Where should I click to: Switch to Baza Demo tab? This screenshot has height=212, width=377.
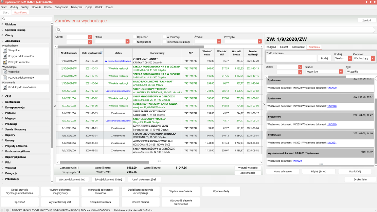pos(20,13)
